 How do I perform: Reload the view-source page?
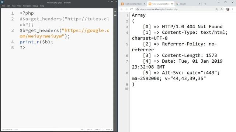pyautogui.click(x=131, y=9)
